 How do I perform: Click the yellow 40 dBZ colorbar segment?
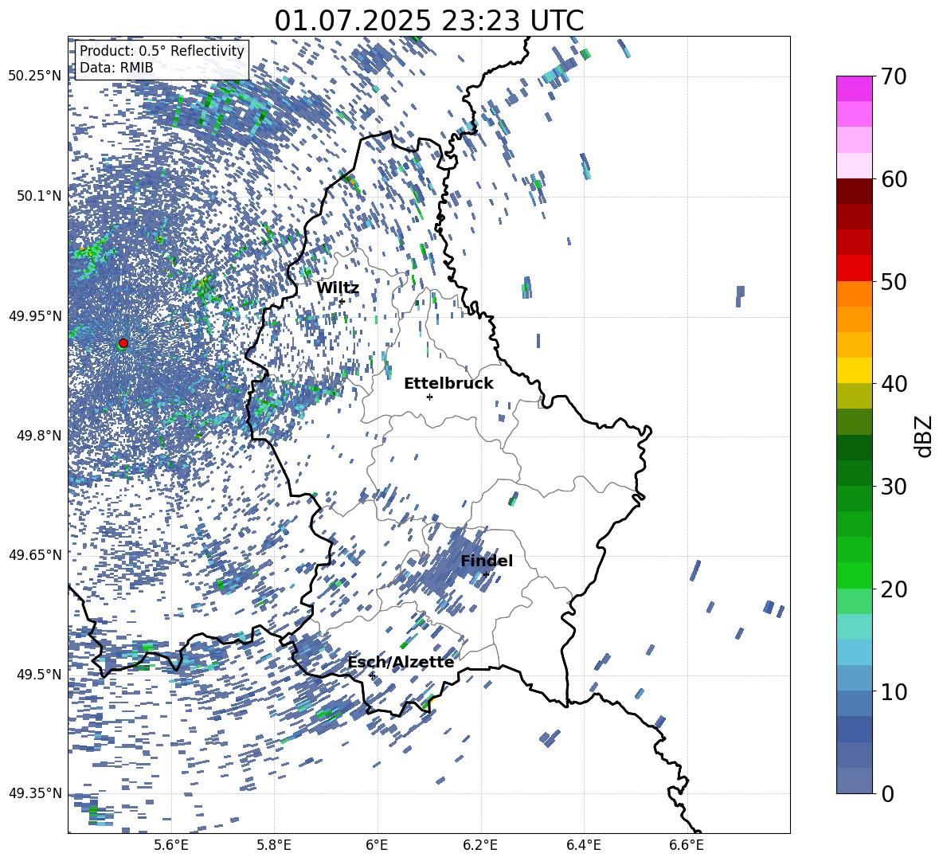tap(854, 370)
